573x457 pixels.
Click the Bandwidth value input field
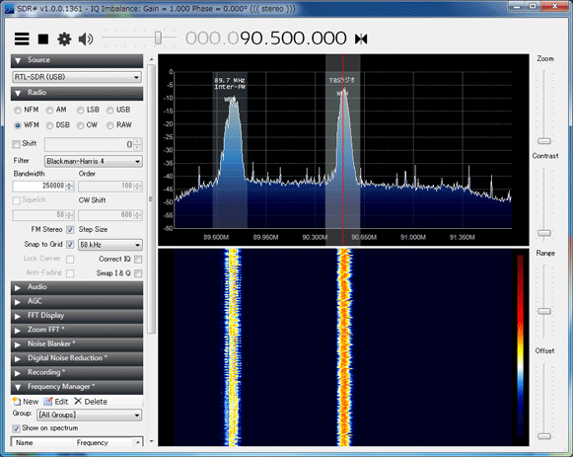point(39,186)
